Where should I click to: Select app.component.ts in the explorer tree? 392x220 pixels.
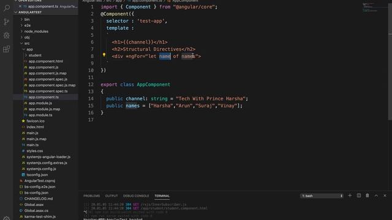[x=43, y=97]
